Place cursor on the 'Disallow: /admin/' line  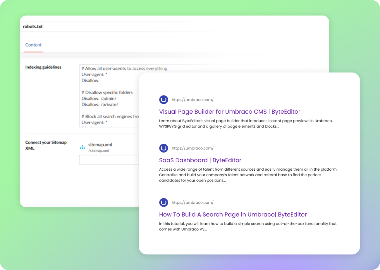point(99,98)
